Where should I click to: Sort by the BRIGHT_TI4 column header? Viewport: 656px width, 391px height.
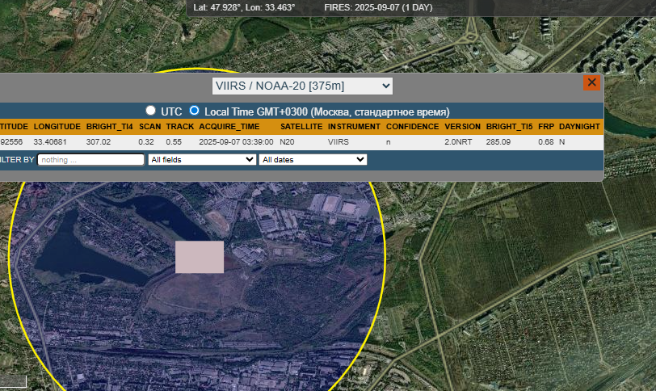pos(109,127)
